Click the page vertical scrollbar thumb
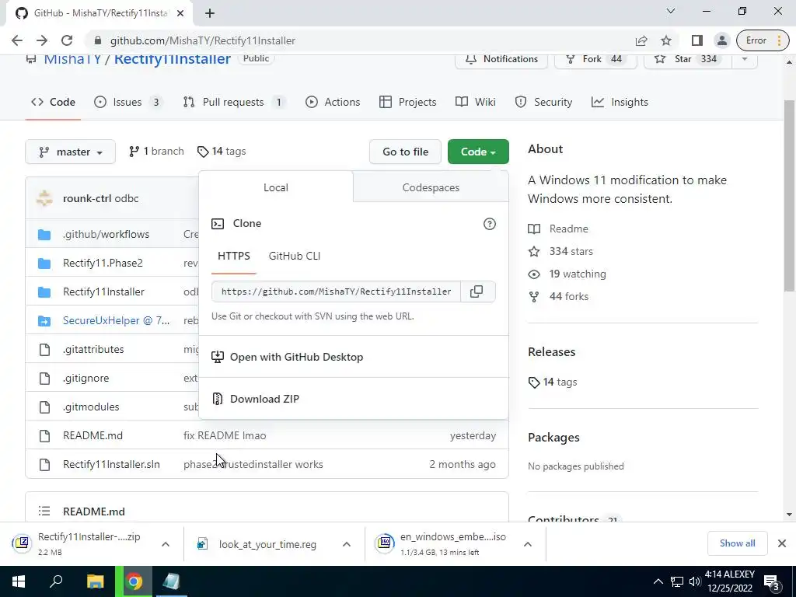Screen dimensions: 796x597 click(x=790, y=195)
